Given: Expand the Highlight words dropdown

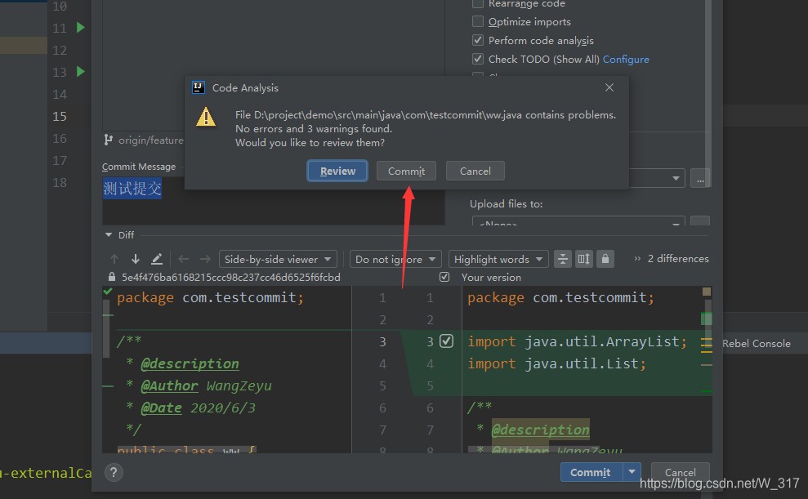Looking at the screenshot, I should click(499, 259).
